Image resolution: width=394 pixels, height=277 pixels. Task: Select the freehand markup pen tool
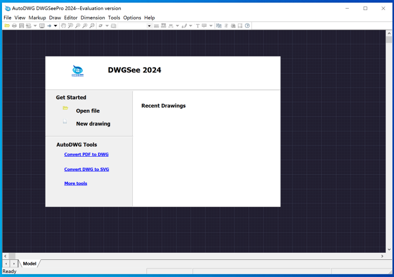coord(184,26)
